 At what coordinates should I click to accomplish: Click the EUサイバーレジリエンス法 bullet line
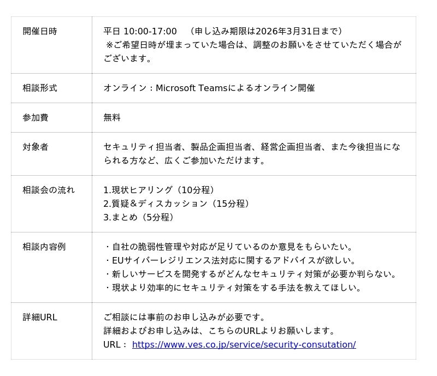231,260
